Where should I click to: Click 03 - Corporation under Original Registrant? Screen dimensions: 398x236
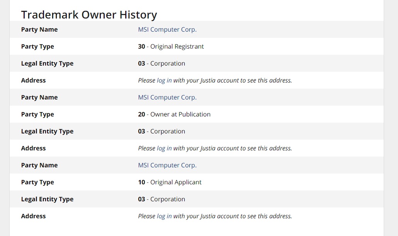coord(162,63)
